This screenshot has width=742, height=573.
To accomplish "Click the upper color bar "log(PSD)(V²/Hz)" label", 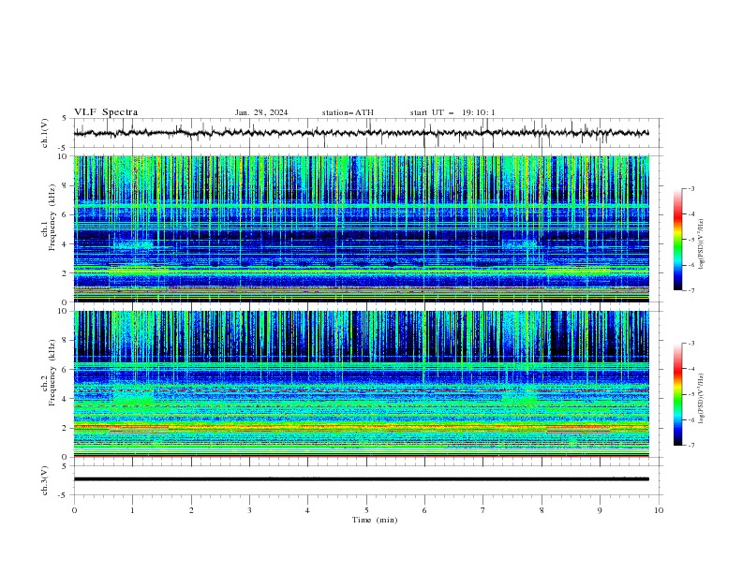I will [x=701, y=244].
